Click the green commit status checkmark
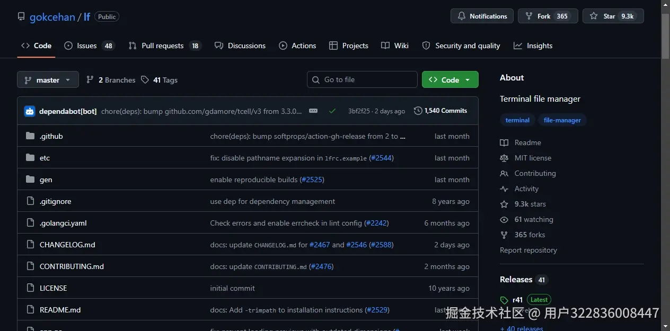The height and width of the screenshot is (331, 670). pyautogui.click(x=332, y=111)
